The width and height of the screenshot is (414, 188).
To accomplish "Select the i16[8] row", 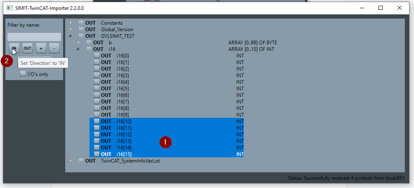I will click(x=167, y=108).
